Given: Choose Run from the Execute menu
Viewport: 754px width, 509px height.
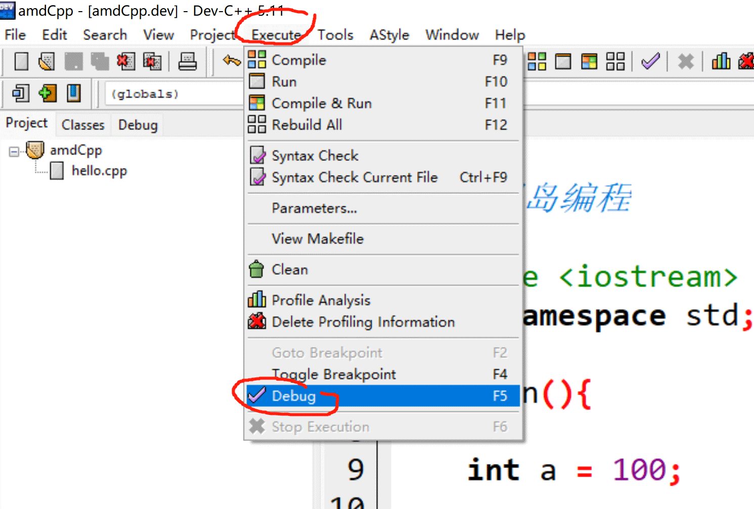Looking at the screenshot, I should point(383,81).
